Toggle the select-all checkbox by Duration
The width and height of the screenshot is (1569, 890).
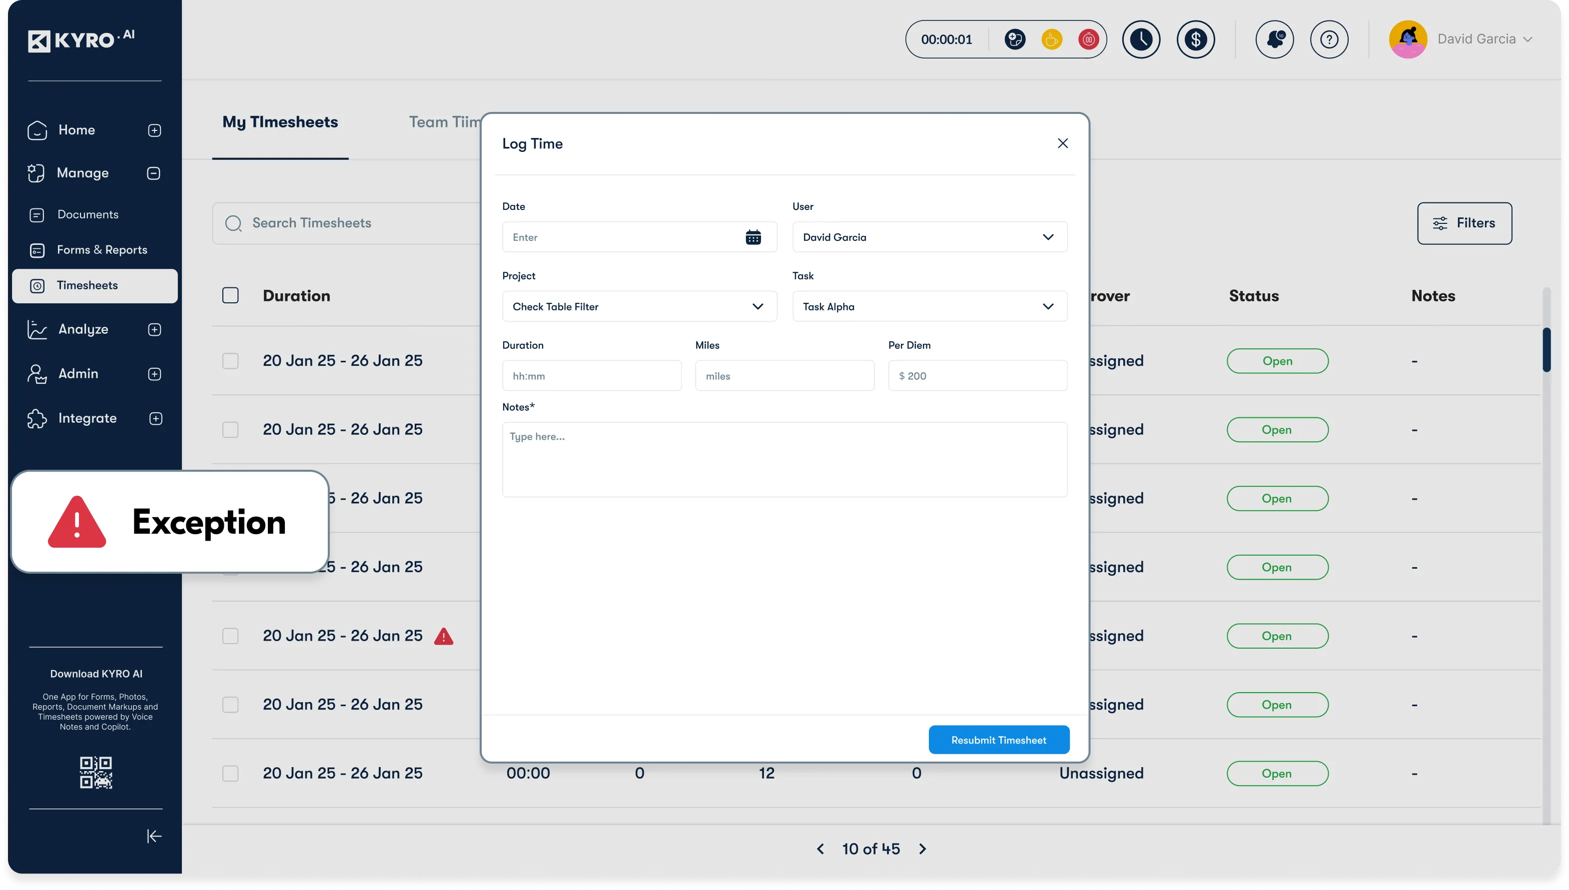[x=230, y=296]
